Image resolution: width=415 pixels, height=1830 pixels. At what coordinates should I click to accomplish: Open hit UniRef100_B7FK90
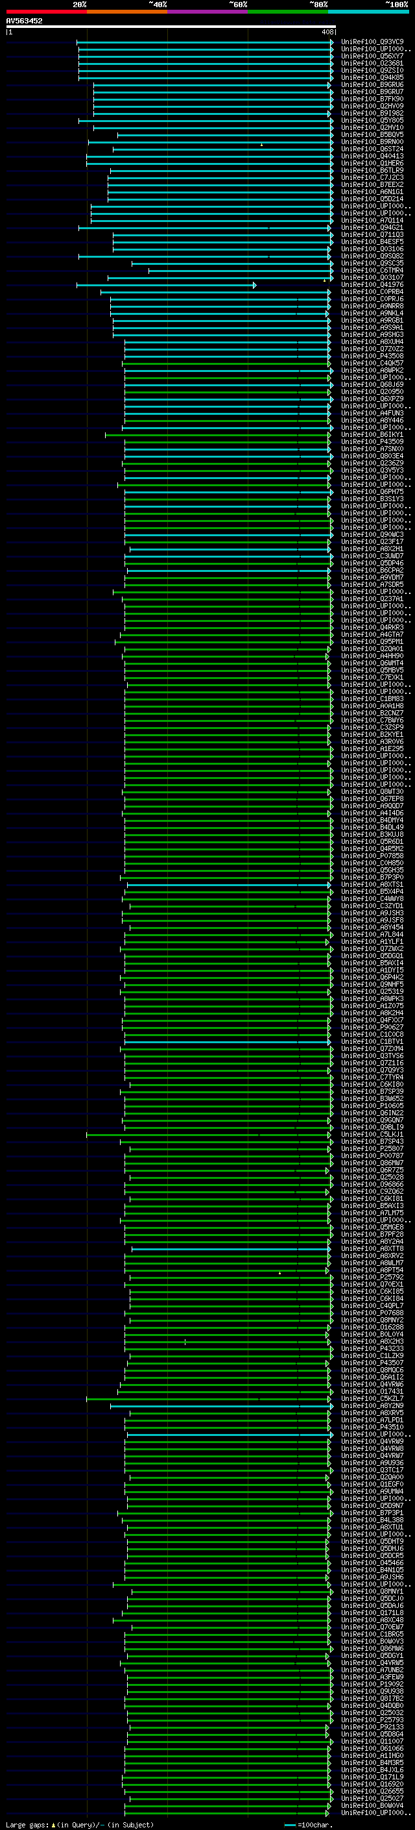click(x=372, y=99)
